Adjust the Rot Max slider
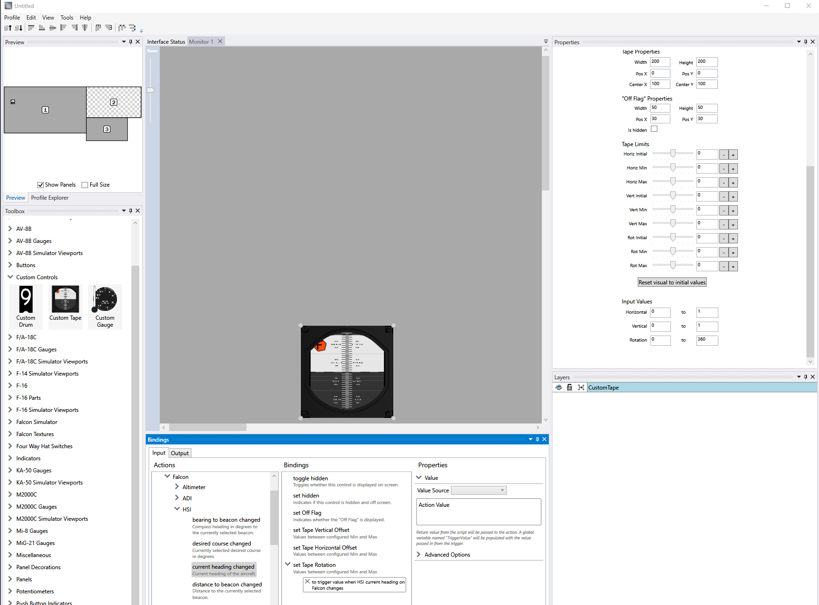The image size is (819, 605). (x=673, y=265)
